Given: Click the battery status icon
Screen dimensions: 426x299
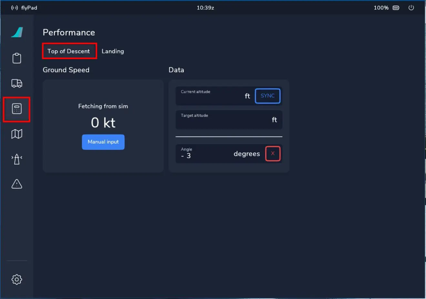Looking at the screenshot, I should click(x=396, y=8).
